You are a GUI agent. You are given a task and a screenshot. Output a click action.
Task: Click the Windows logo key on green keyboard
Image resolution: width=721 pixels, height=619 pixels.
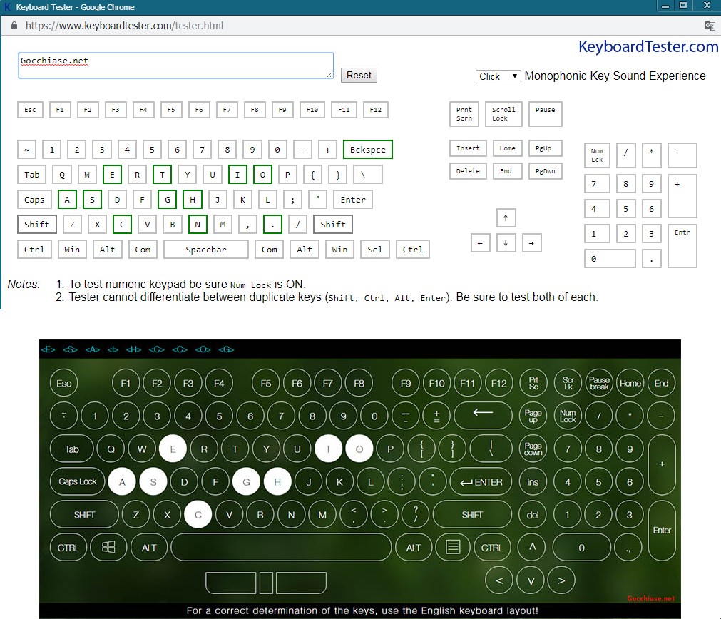coord(109,548)
